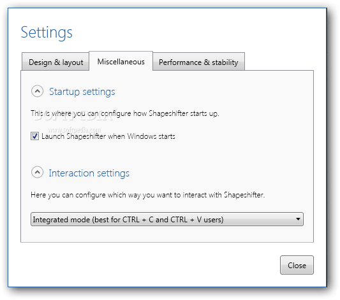Open the Performance & stability tab

[x=198, y=62]
